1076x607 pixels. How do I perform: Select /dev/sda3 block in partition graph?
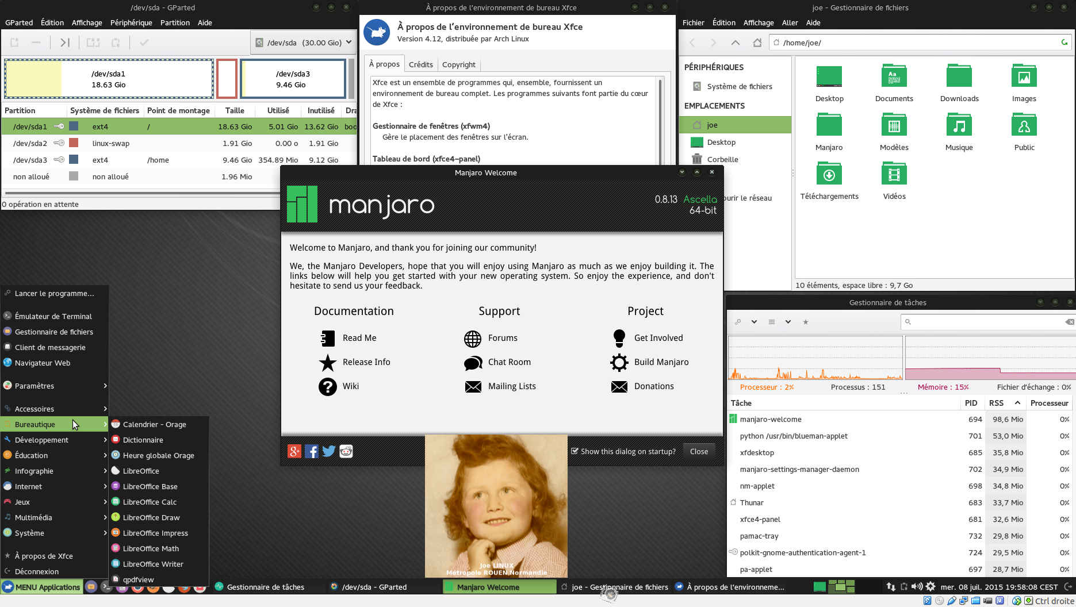[x=293, y=79]
